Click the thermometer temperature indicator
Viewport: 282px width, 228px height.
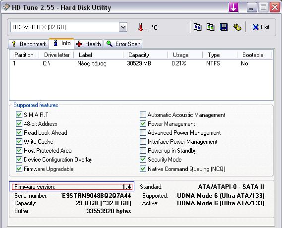tap(141, 27)
